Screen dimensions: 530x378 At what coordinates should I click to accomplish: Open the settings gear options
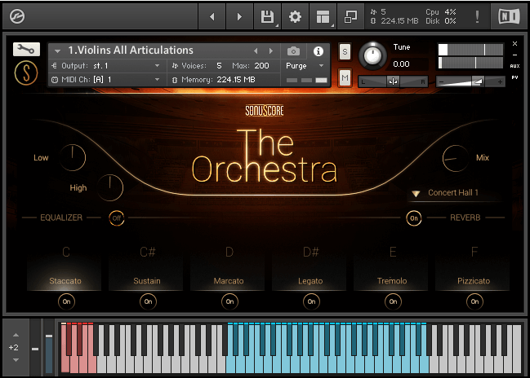pyautogui.click(x=295, y=16)
